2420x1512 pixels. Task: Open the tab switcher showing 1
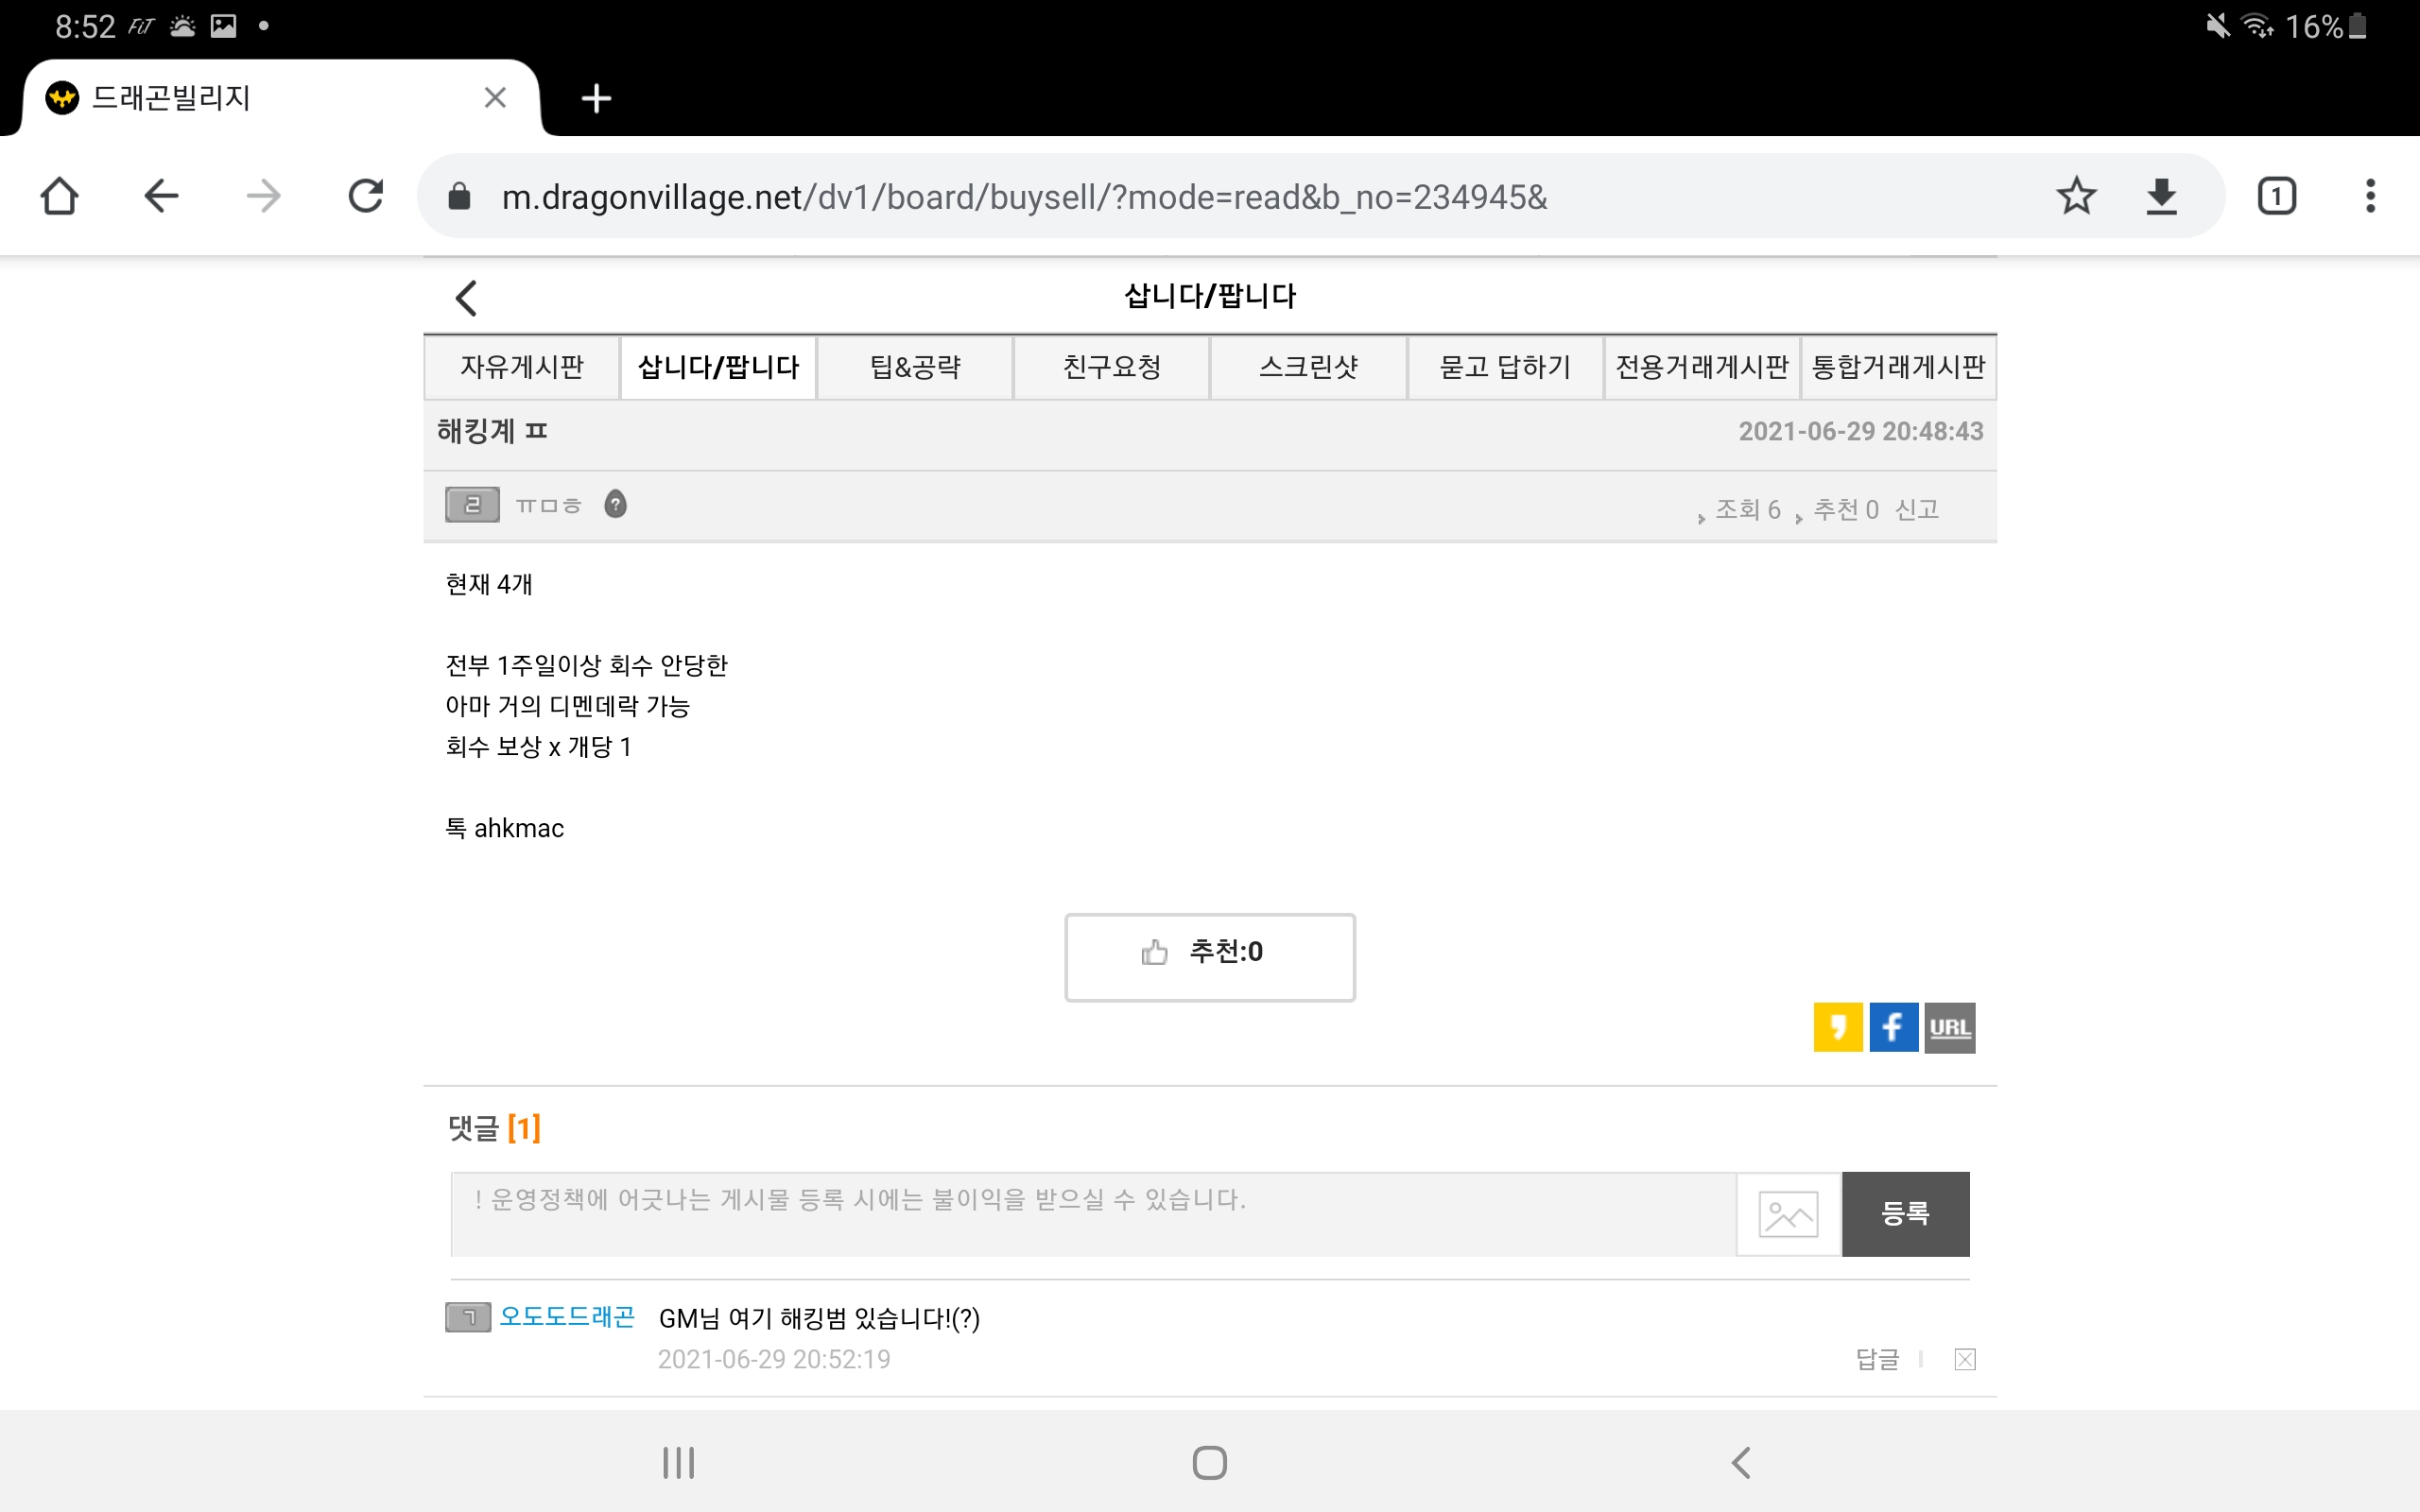click(2276, 196)
